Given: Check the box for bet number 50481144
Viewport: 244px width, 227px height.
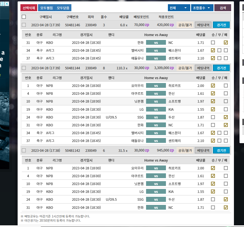Looking at the screenshot, I should [x=24, y=68].
